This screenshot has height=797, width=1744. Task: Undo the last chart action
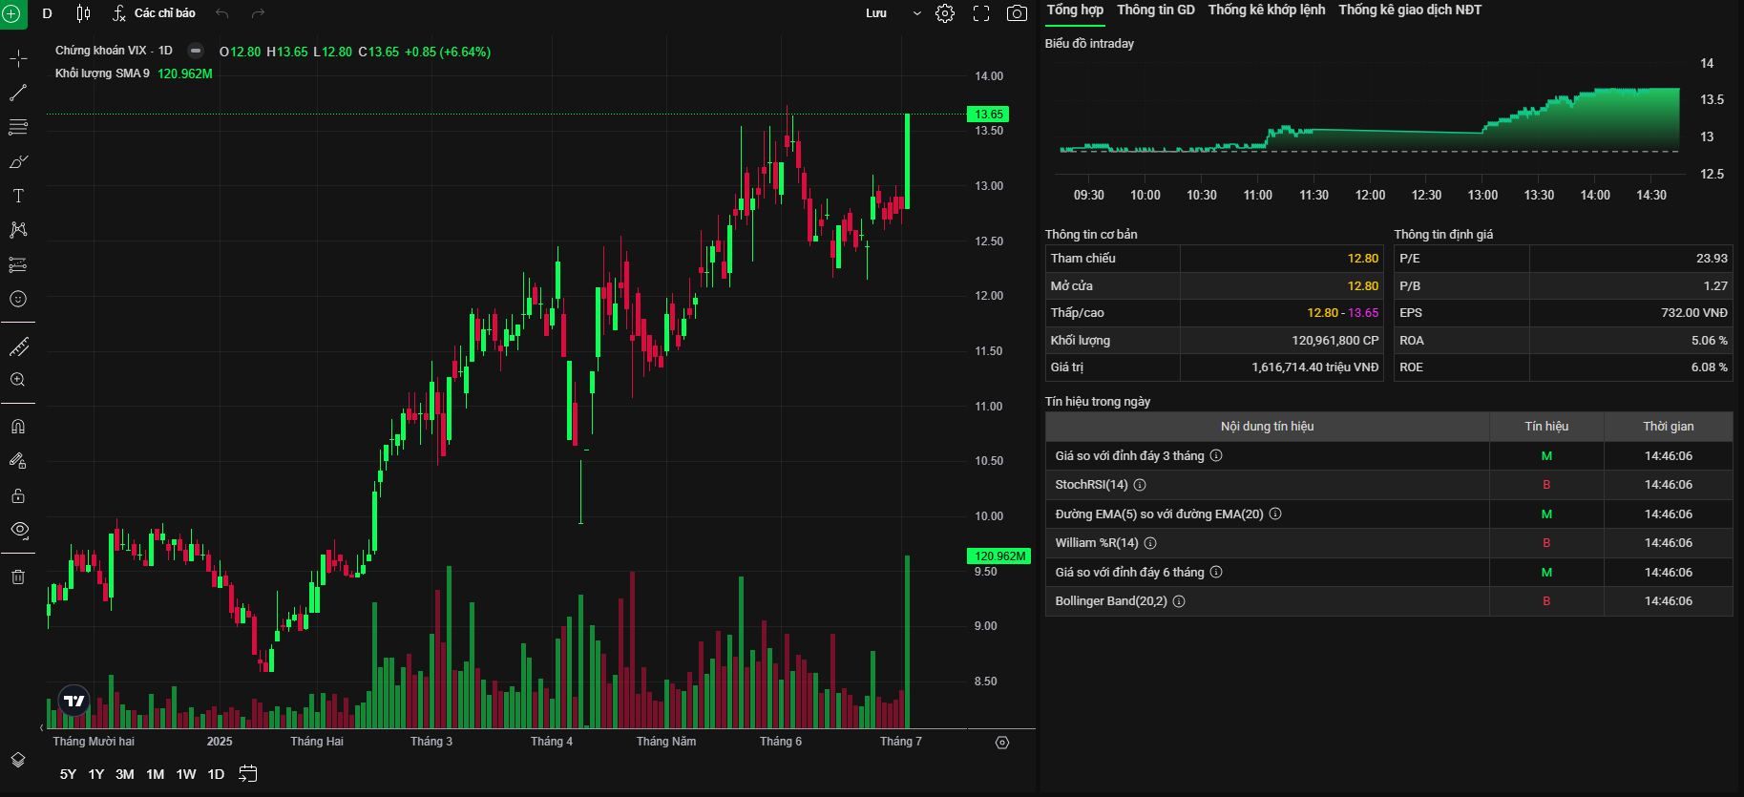[x=222, y=13]
